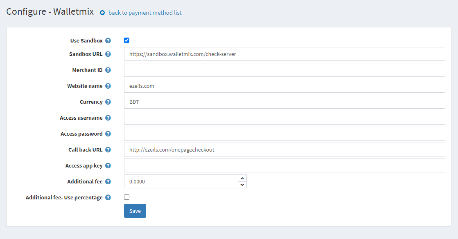Focus the Sandbox URL field
This screenshot has width=458, height=239.
[284, 54]
